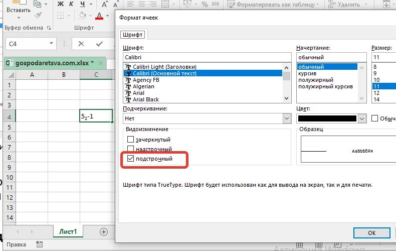Click the red font color A icon
Viewport: 396px width, 251px height.
(99, 16)
